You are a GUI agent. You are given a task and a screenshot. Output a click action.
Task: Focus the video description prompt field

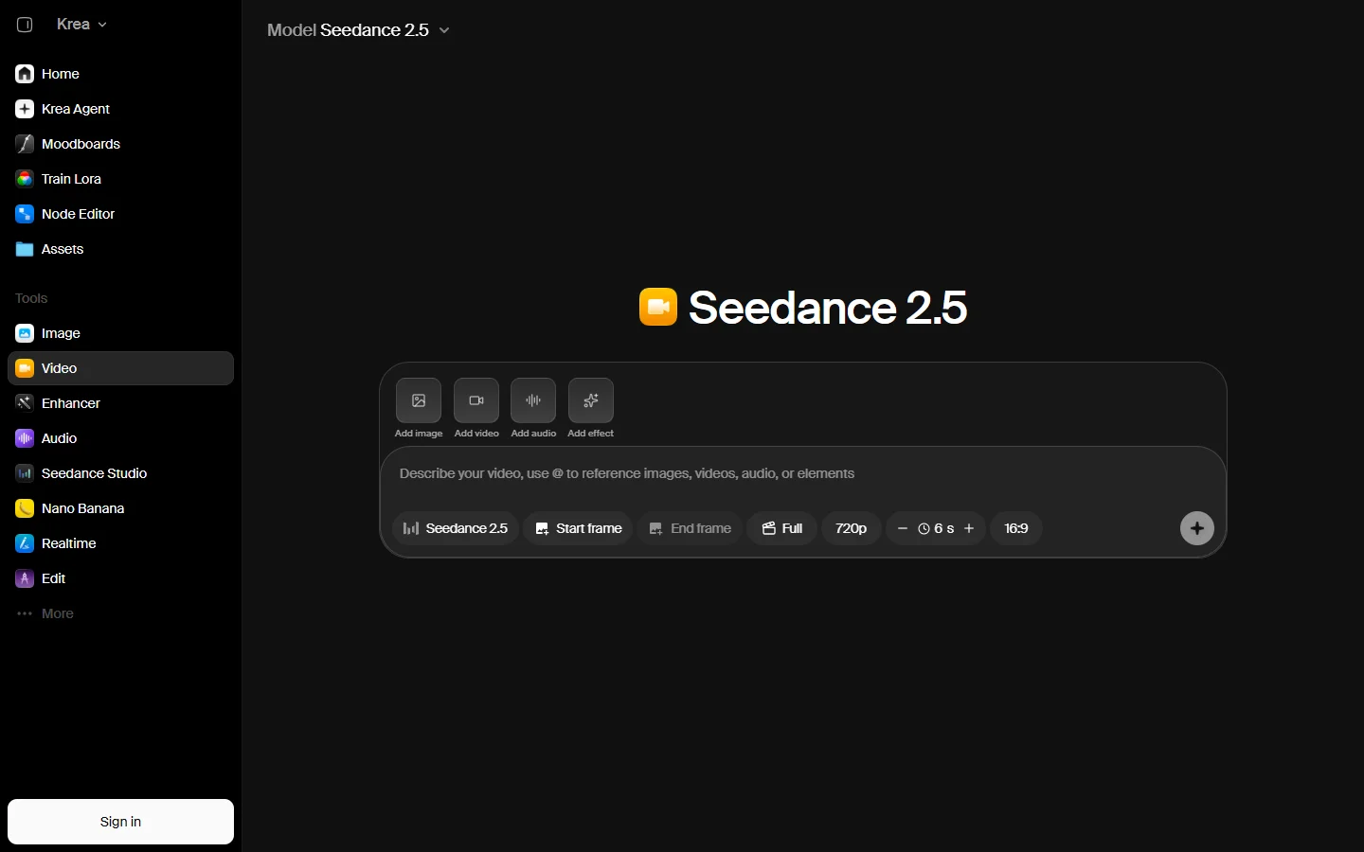coord(803,473)
